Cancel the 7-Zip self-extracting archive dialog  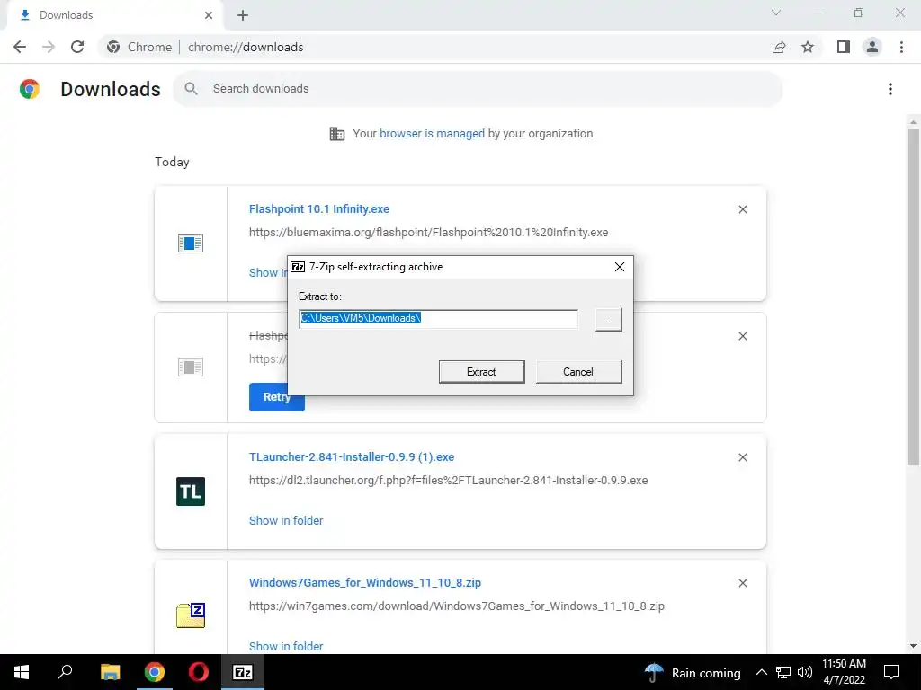[x=578, y=372]
